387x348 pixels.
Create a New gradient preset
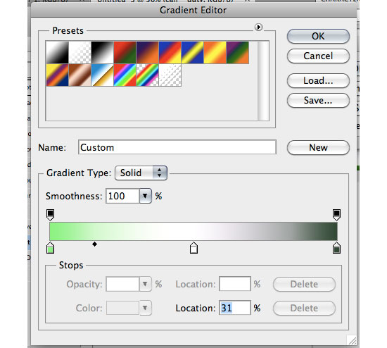(318, 147)
